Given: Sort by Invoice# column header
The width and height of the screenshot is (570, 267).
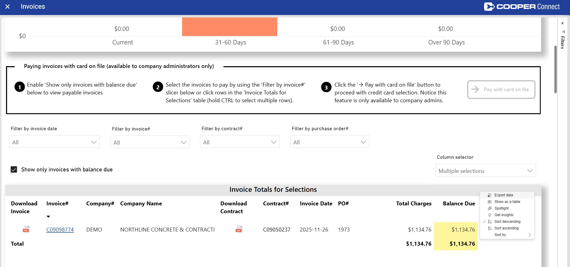Looking at the screenshot, I should coord(57,204).
